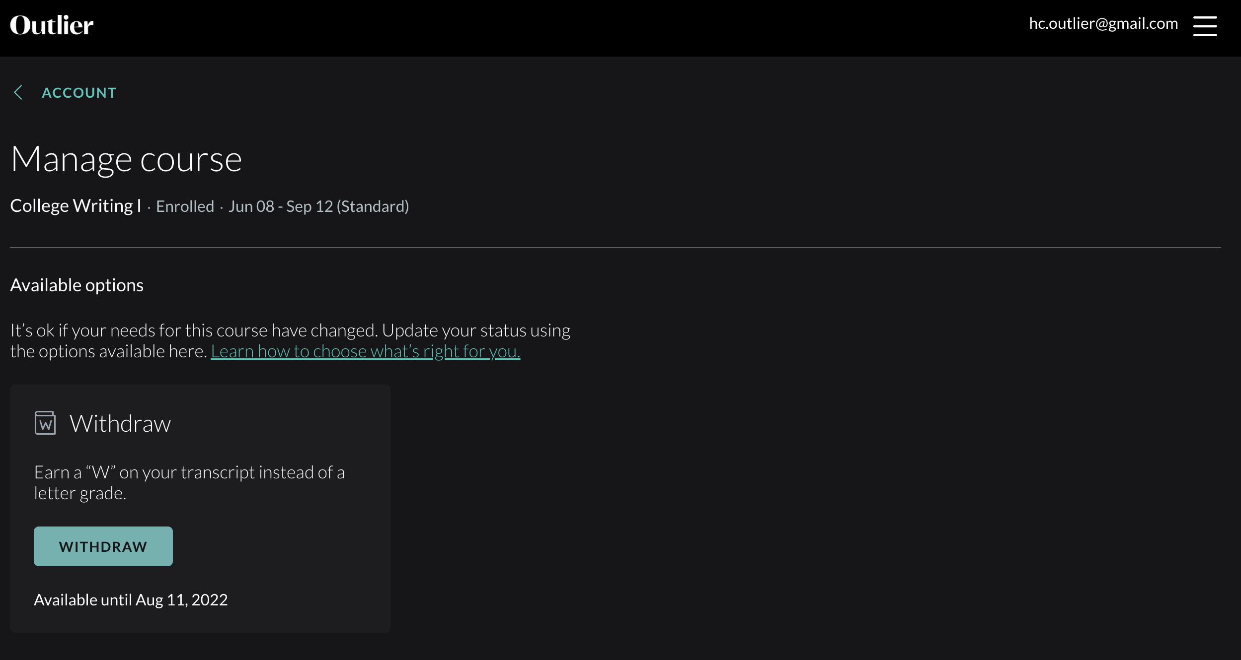The height and width of the screenshot is (660, 1241).
Task: Click the Available until Aug 11 text
Action: (x=130, y=600)
